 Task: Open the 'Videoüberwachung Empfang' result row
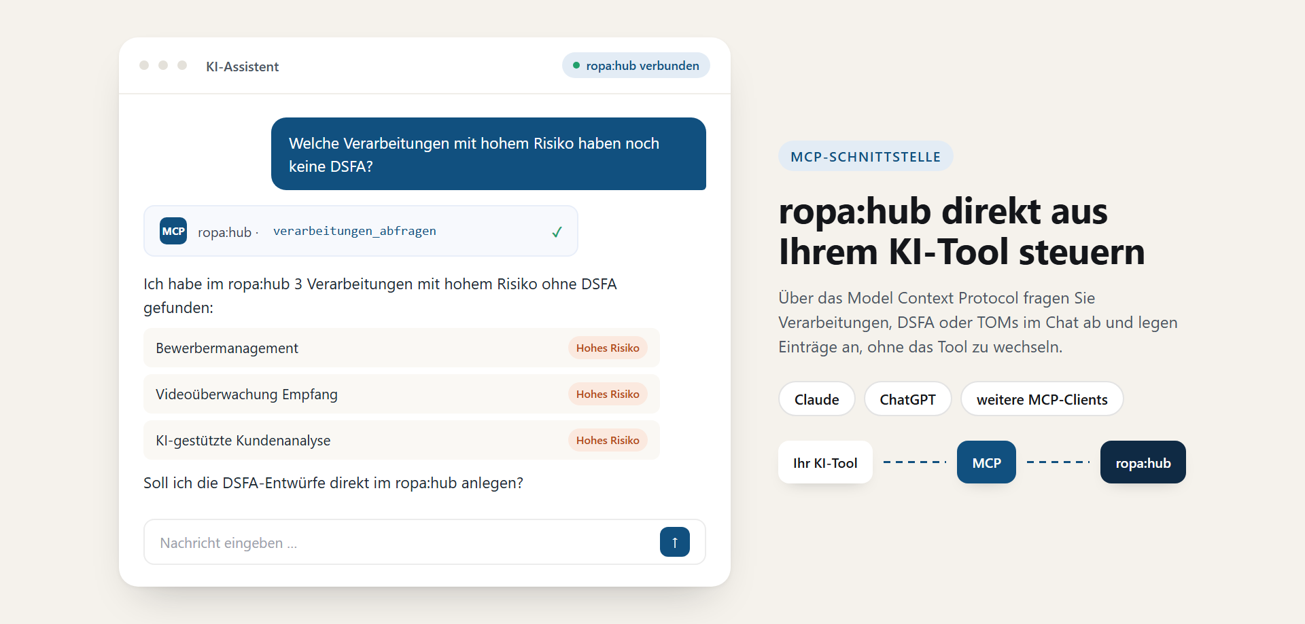(x=401, y=394)
